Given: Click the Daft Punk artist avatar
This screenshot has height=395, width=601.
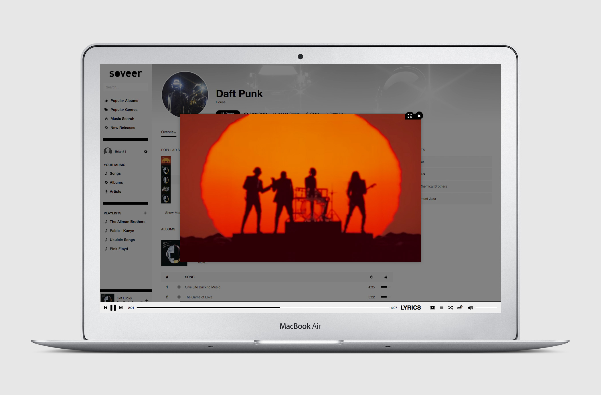Looking at the screenshot, I should pos(185,94).
